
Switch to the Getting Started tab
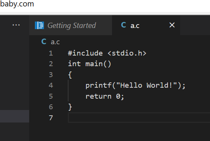click(71, 25)
